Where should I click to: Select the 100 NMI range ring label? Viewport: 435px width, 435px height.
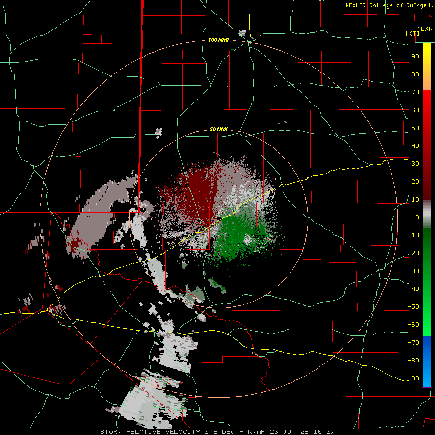click(x=218, y=40)
